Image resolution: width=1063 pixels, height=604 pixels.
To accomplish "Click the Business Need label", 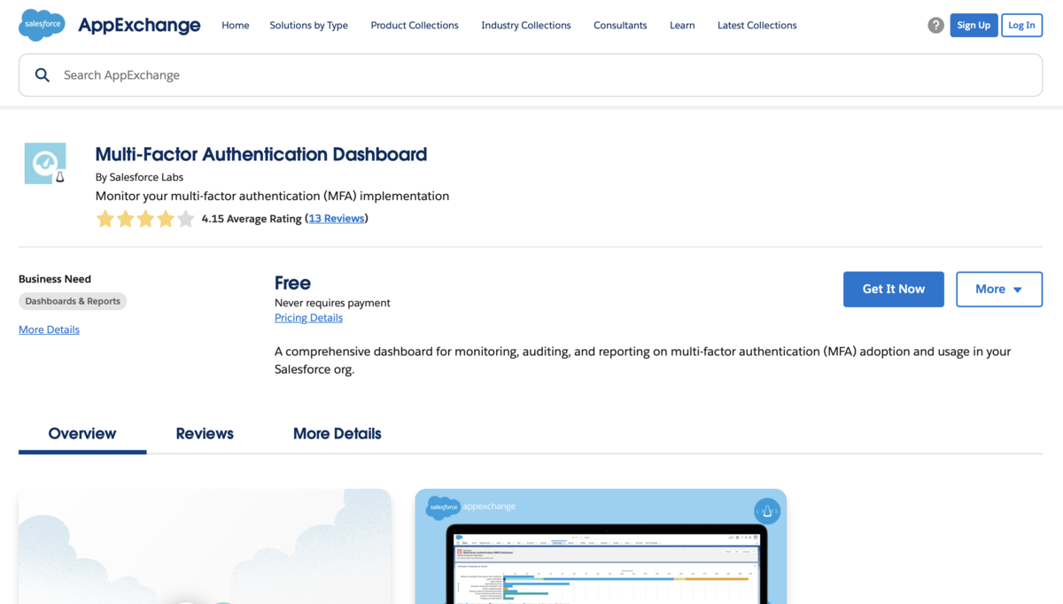I will pyautogui.click(x=55, y=279).
